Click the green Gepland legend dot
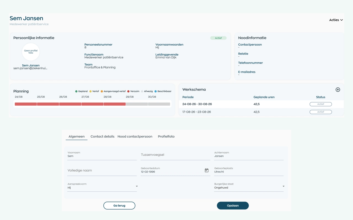Screen dimensions: 353x220 76,91
